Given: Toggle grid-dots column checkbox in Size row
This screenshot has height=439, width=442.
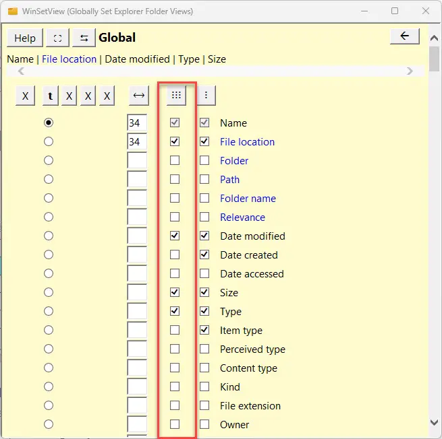Looking at the screenshot, I should (175, 292).
